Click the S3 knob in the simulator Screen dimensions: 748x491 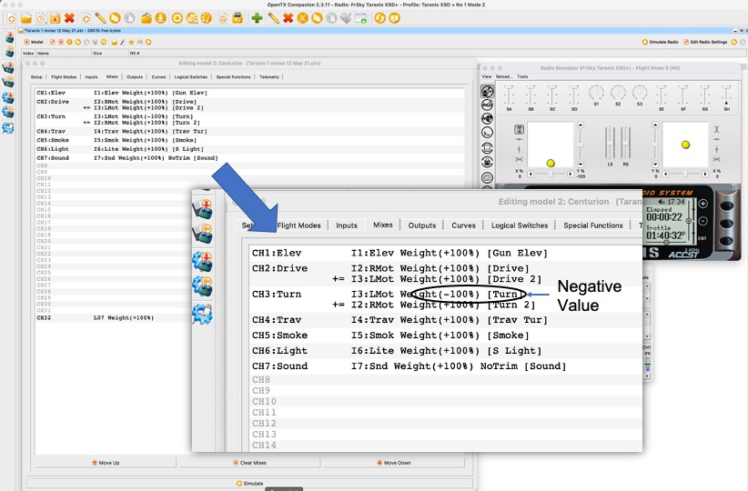(x=639, y=93)
